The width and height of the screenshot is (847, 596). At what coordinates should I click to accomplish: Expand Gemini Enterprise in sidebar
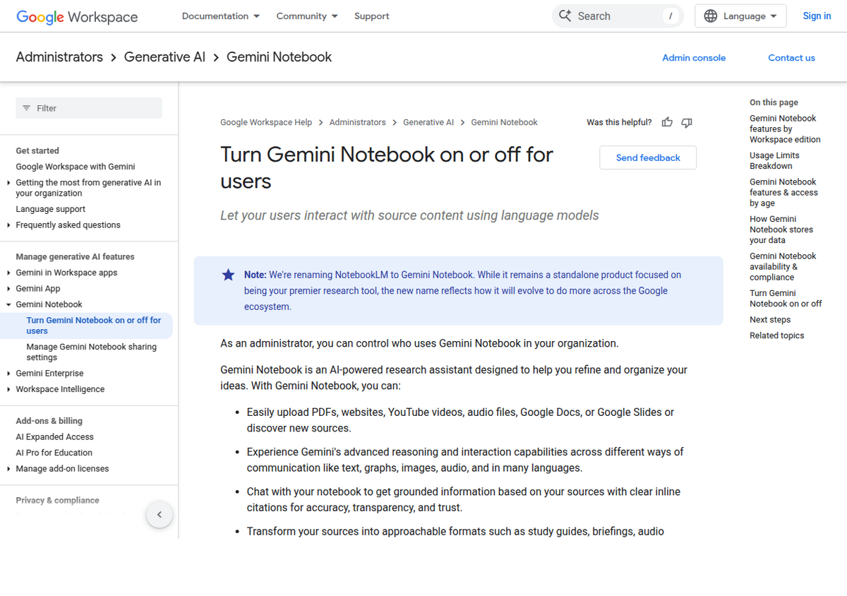coord(8,374)
